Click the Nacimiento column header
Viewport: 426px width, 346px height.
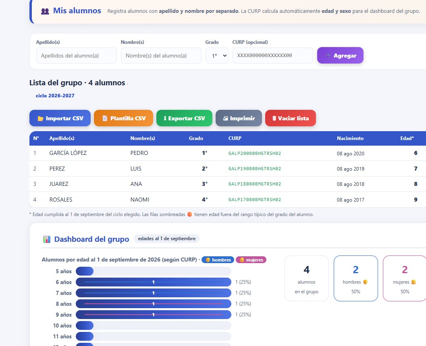tap(350, 138)
